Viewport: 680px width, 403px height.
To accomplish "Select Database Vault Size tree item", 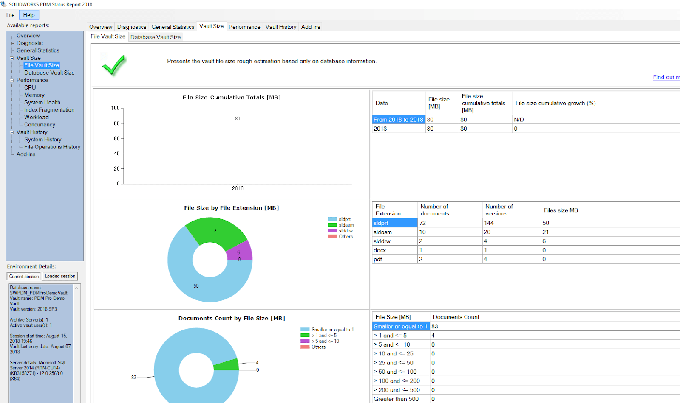I will (x=49, y=73).
